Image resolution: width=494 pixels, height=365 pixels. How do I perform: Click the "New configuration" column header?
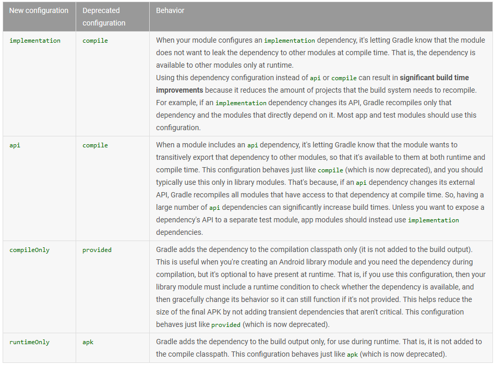click(x=39, y=10)
